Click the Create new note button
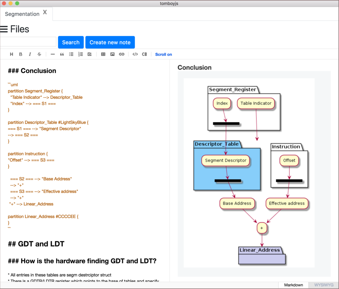This screenshot has height=289, width=339. tap(110, 42)
